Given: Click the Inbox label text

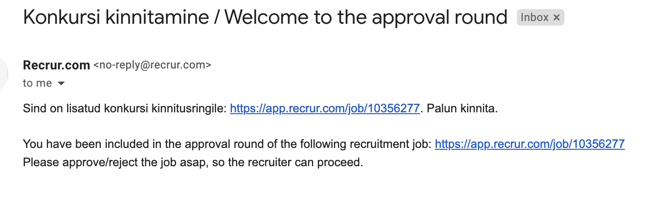Looking at the screenshot, I should coord(534,18).
